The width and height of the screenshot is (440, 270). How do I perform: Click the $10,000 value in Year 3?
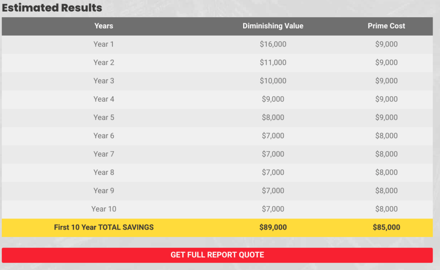(x=273, y=81)
